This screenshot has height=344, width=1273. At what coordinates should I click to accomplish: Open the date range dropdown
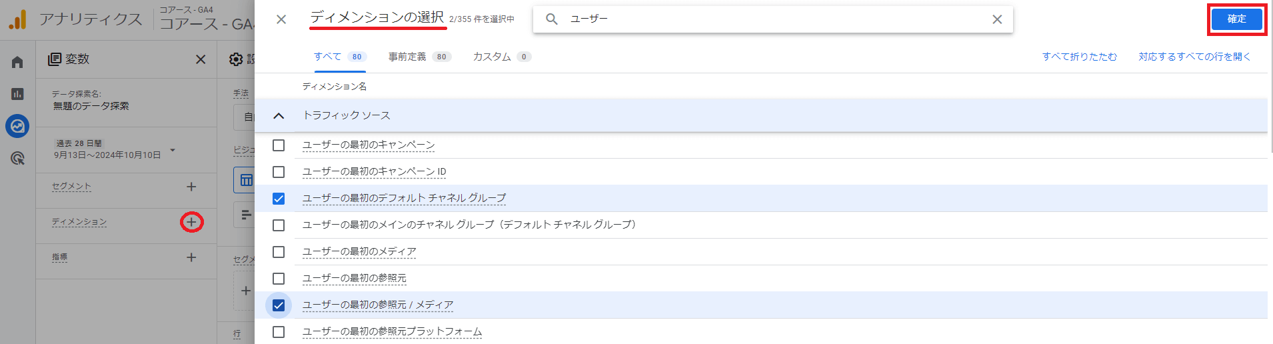coord(173,150)
